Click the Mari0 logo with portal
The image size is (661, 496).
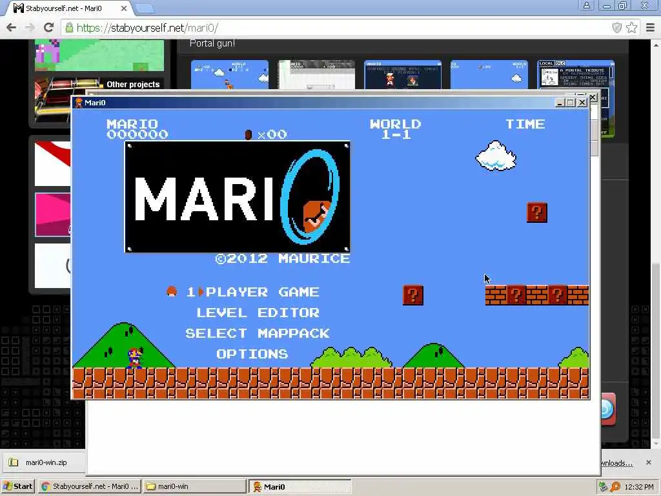(238, 197)
